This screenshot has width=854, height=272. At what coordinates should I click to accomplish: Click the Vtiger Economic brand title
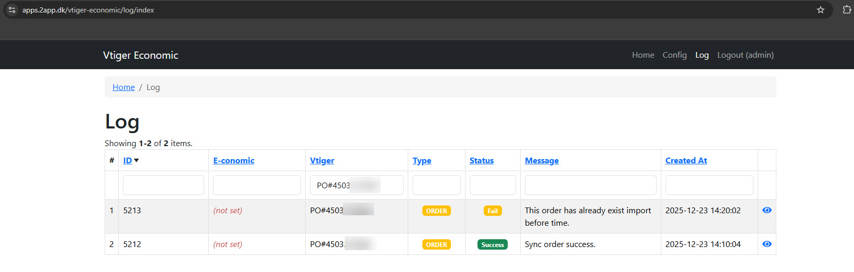(x=141, y=55)
